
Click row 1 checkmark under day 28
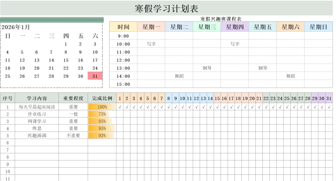308,107
